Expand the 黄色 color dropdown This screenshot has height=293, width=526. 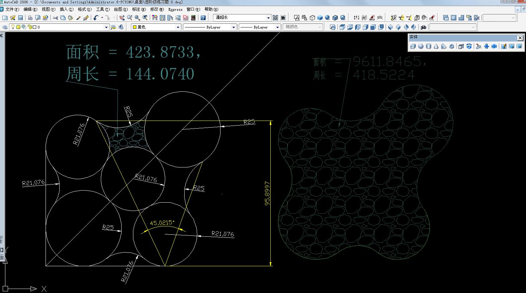[178, 27]
